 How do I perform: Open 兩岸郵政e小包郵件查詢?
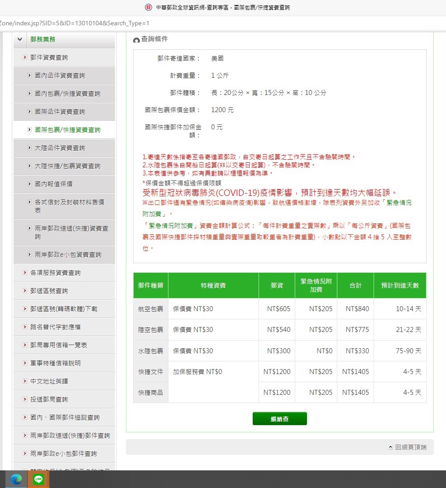[x=63, y=453]
